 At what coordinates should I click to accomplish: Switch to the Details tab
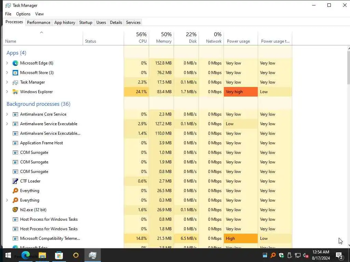[116, 23]
